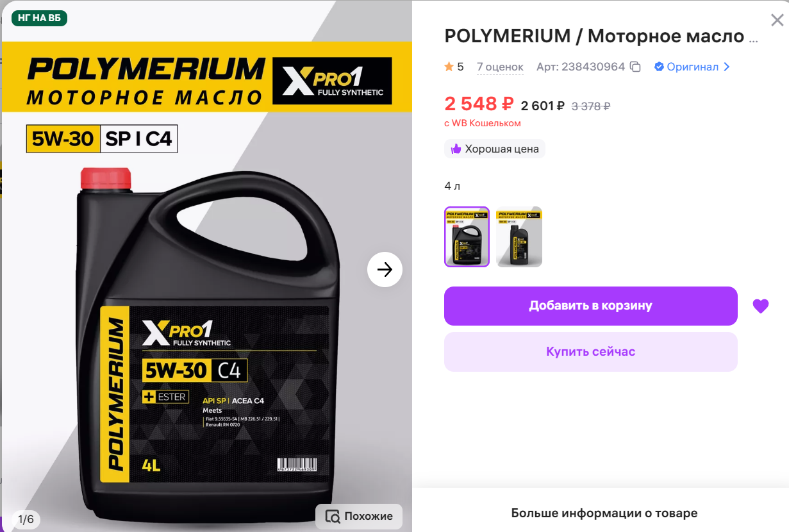Click the 1/6 image counter
The width and height of the screenshot is (789, 532).
(x=26, y=519)
